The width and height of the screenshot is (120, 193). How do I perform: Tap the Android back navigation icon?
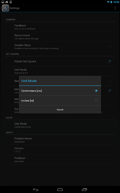tap(36, 189)
